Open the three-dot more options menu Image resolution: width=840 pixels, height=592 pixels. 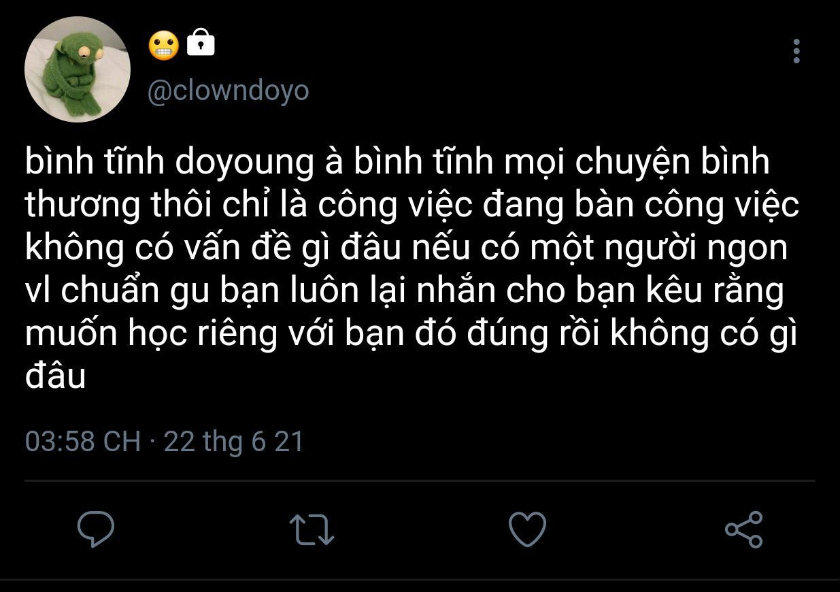796,52
